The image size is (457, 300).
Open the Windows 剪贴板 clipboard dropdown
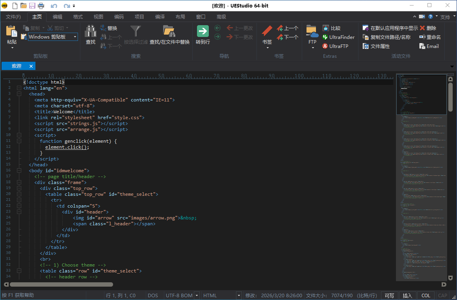(x=75, y=37)
